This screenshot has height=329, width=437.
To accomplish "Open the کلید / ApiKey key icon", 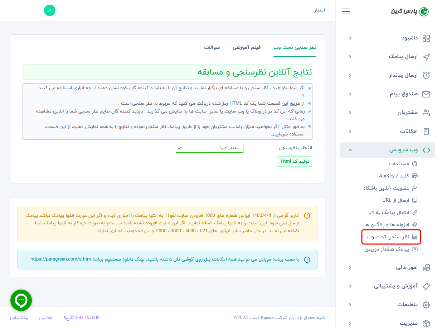I will coord(415,176).
